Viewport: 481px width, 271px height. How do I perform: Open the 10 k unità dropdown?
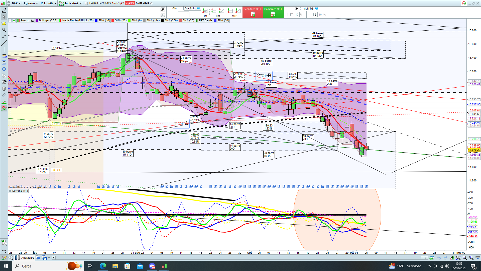pos(48,3)
